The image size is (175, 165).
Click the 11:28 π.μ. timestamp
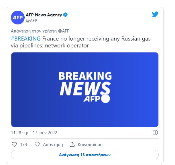20,133
